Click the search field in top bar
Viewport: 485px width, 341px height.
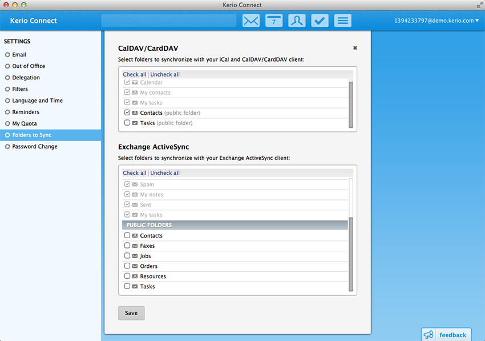pos(169,21)
